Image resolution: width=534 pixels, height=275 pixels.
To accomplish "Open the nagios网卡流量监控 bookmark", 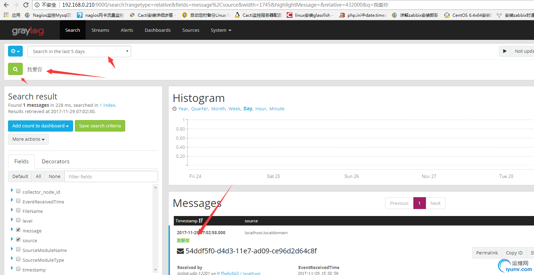I will 100,15.
